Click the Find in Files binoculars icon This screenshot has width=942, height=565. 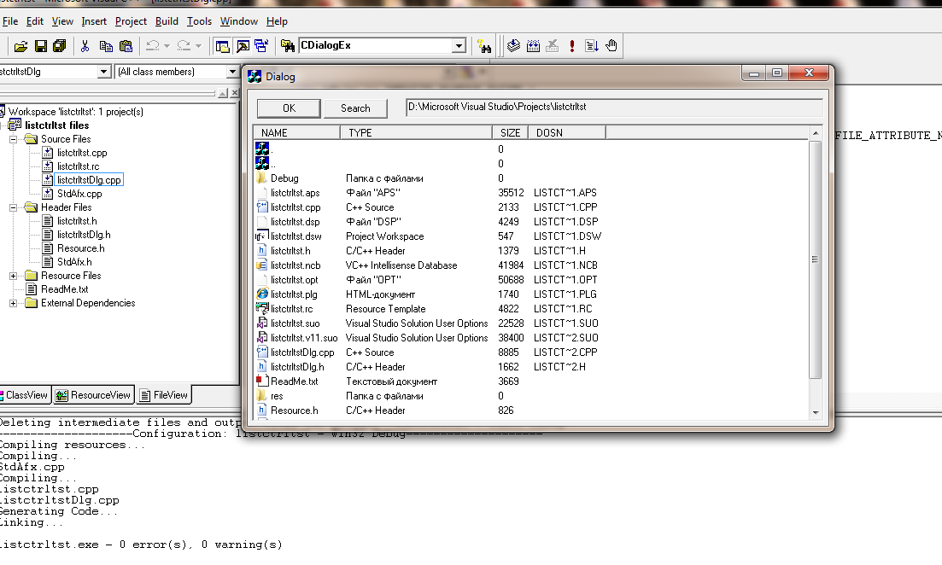(x=485, y=46)
